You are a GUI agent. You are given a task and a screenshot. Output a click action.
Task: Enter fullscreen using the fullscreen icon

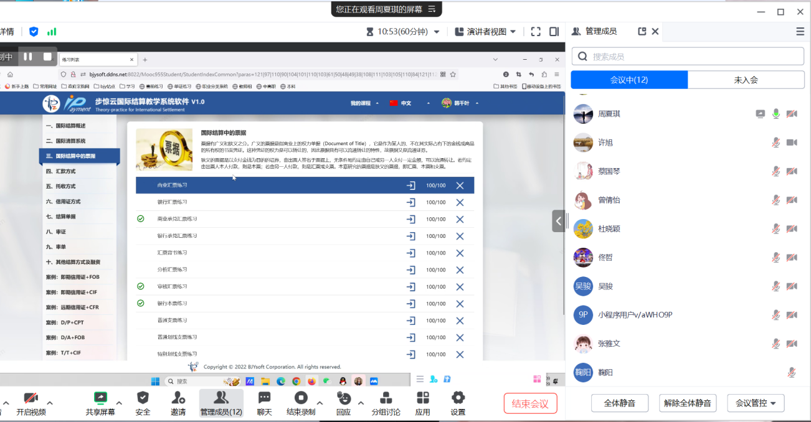pos(536,32)
